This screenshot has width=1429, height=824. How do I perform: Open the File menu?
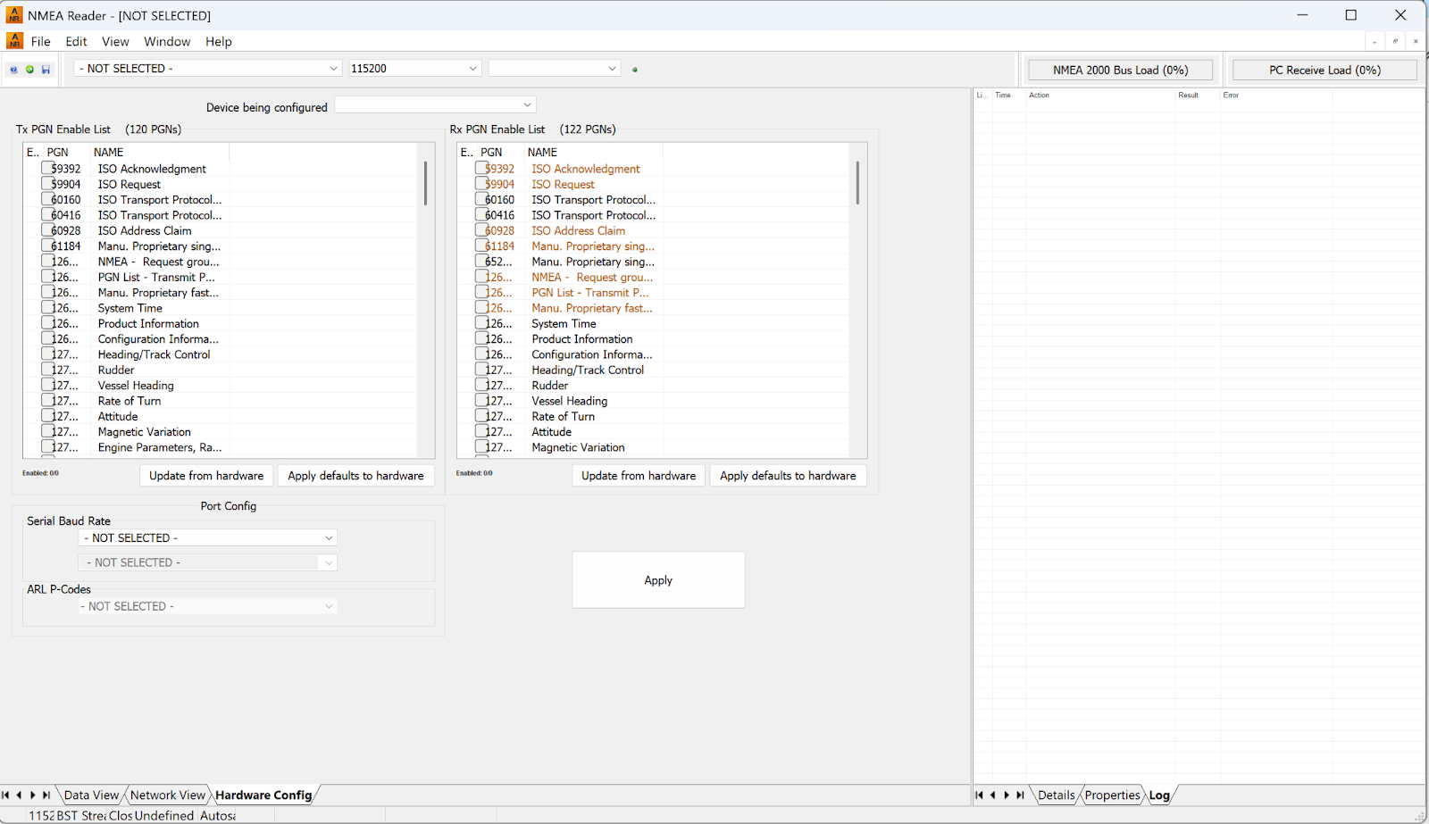[x=41, y=41]
